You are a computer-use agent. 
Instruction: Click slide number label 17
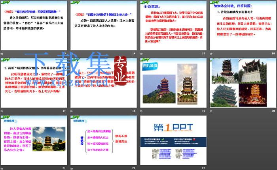click(x=64, y=111)
